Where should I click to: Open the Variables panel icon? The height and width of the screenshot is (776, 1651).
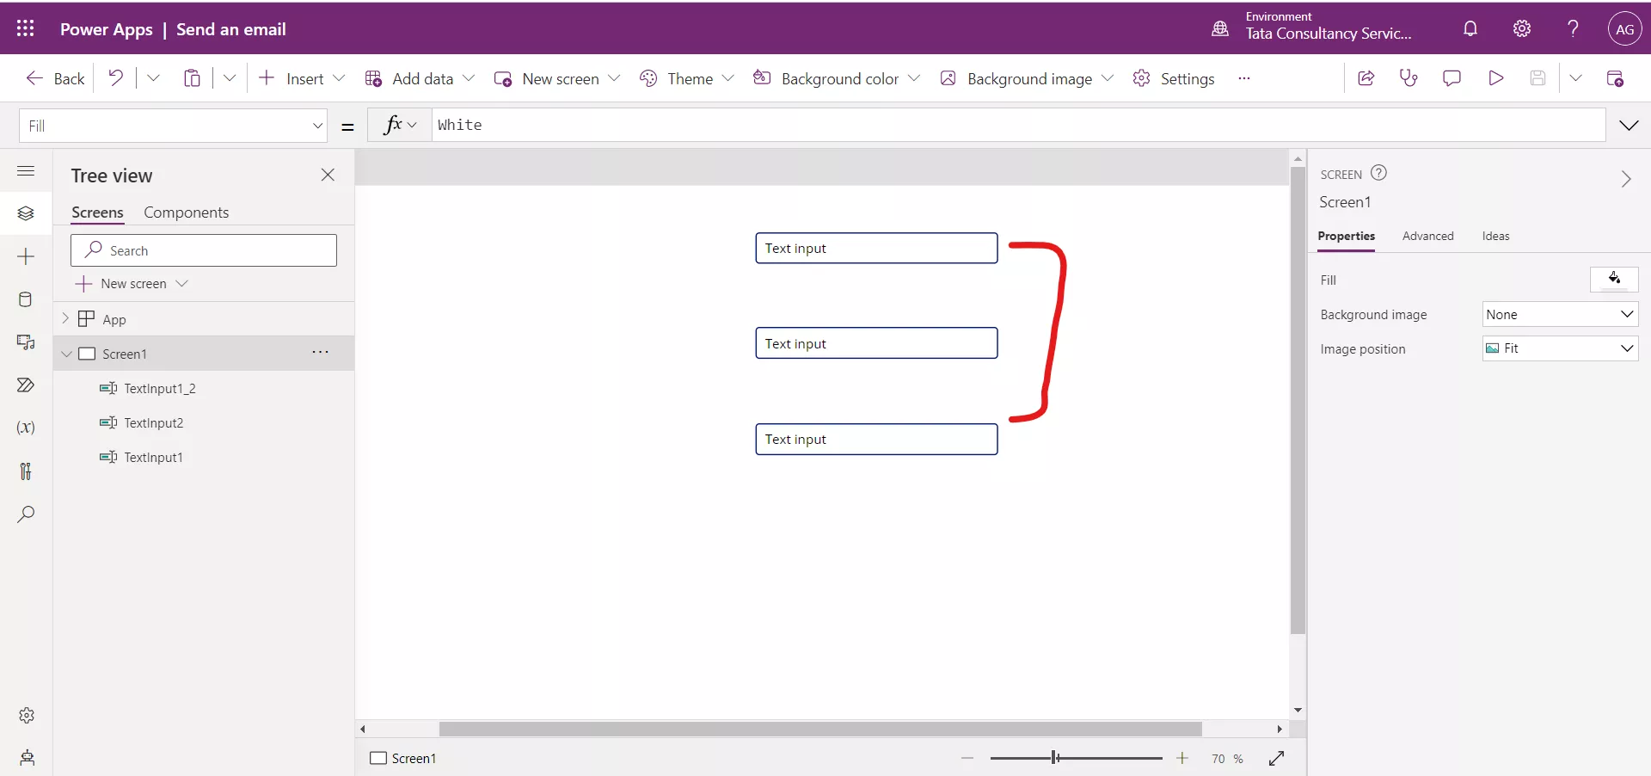click(26, 428)
